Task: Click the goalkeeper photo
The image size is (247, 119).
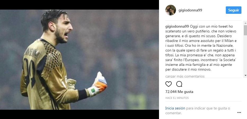Action: 80,60
